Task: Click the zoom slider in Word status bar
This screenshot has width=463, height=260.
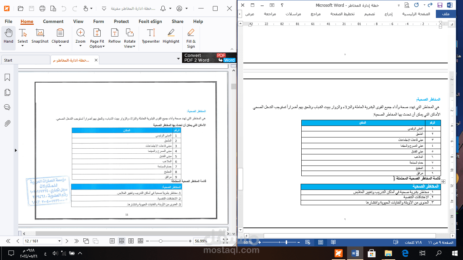Action: (x=286, y=242)
